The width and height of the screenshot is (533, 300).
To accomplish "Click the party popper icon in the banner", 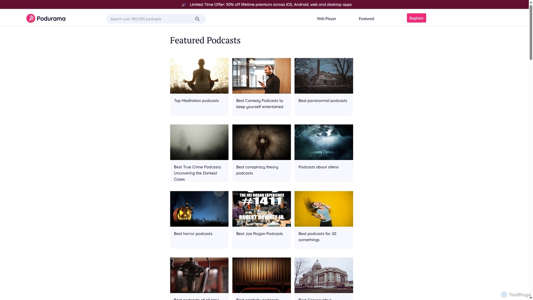I will 184,5.
